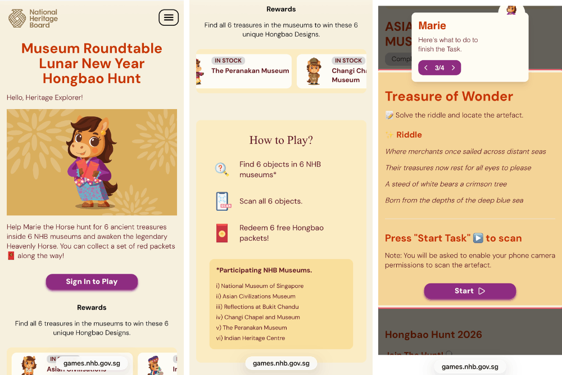The height and width of the screenshot is (375, 562).
Task: Select the Changi Chapel Museum reward card
Action: pyautogui.click(x=332, y=71)
